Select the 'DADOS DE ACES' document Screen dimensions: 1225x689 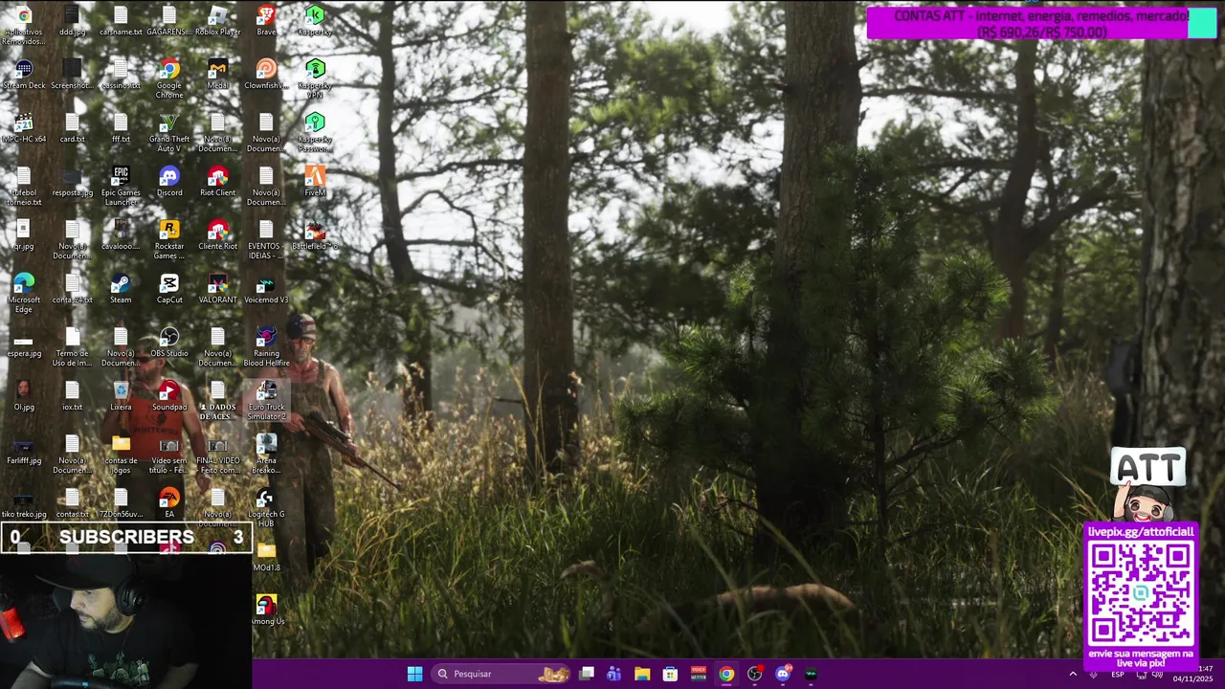[x=217, y=400]
